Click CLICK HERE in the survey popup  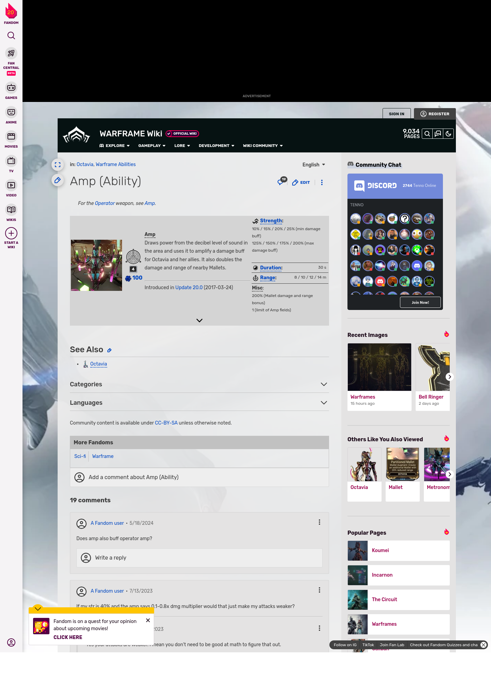click(x=68, y=637)
